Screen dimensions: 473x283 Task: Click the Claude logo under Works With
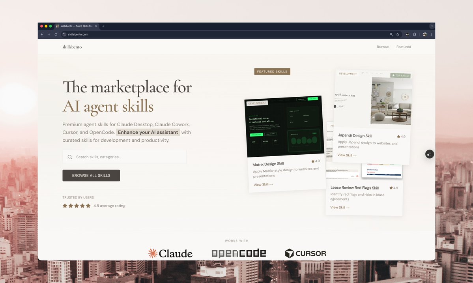[x=170, y=253]
